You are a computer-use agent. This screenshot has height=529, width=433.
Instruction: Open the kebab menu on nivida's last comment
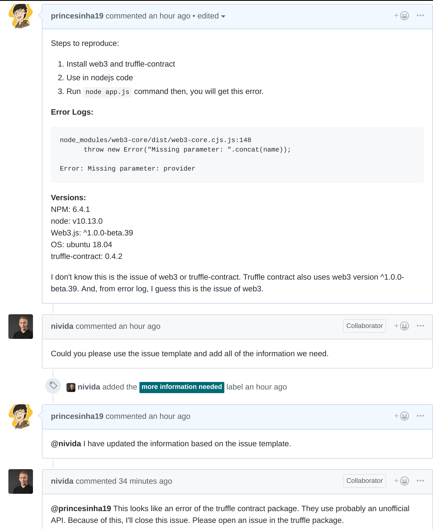click(420, 481)
